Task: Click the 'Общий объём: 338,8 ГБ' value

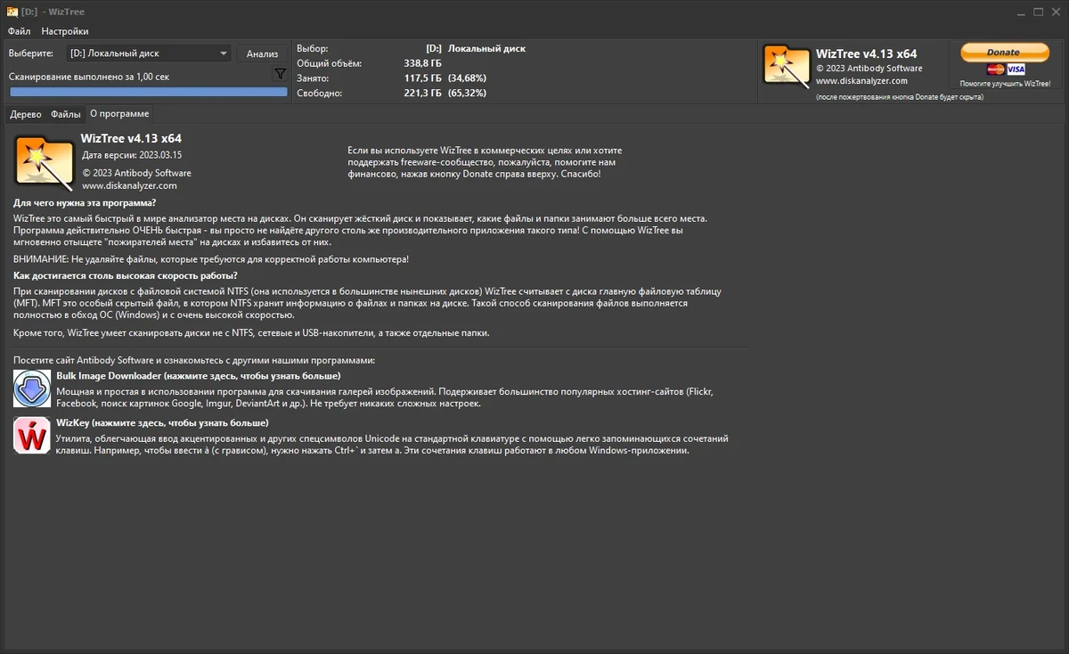Action: 423,63
